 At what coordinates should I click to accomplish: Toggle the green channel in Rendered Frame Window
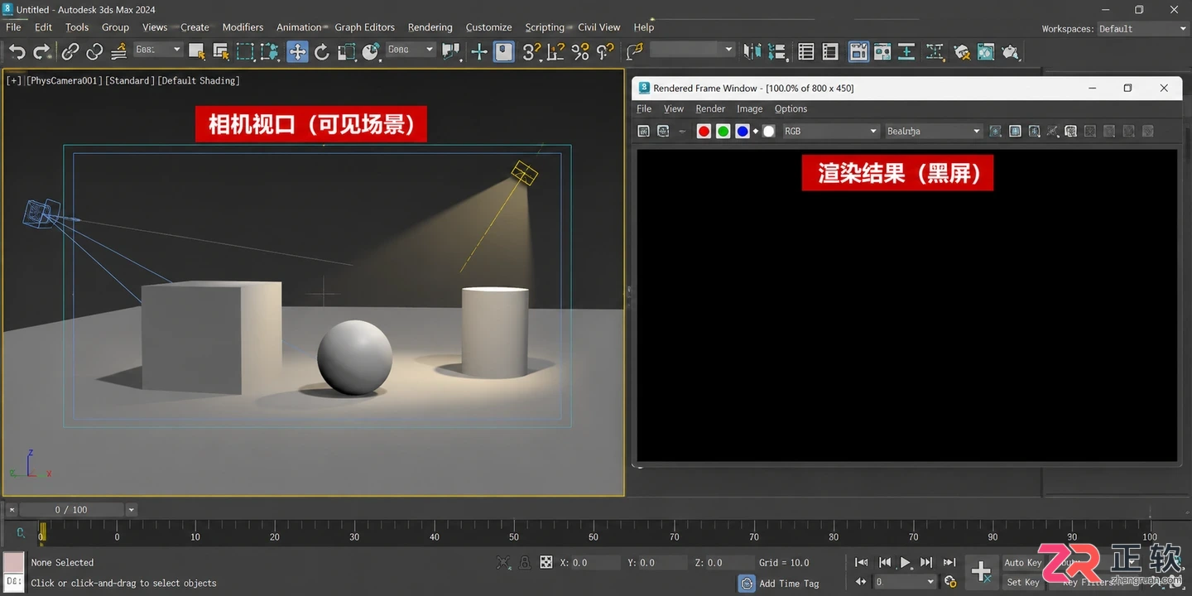click(x=723, y=131)
